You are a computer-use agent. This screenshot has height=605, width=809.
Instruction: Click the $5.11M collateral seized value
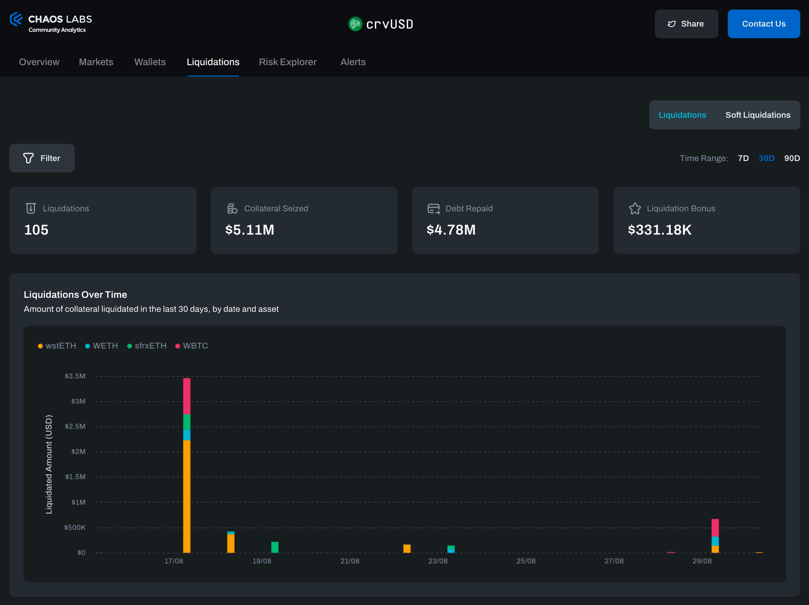pos(250,230)
